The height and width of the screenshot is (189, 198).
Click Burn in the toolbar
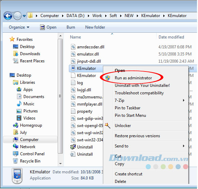coord(71,27)
